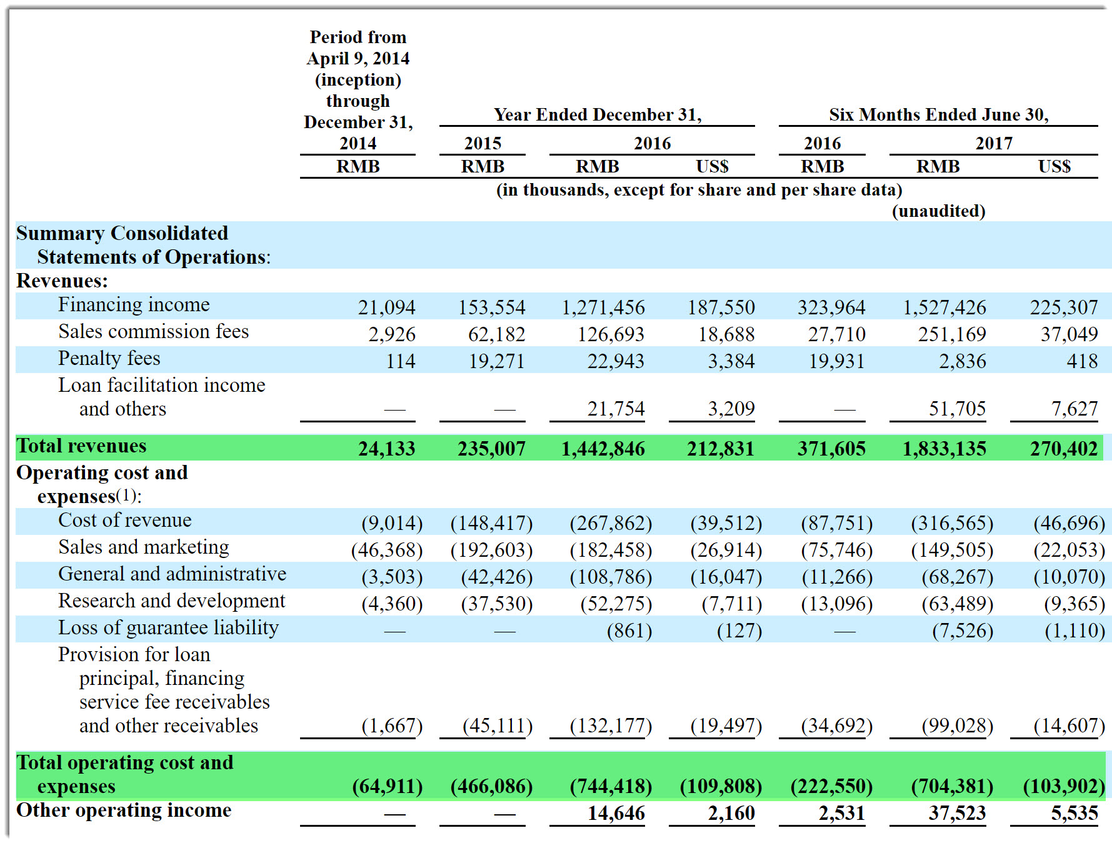Viewport: 1112px width, 843px height.
Task: Click the total revenues value 1,442,846
Action: click(603, 449)
